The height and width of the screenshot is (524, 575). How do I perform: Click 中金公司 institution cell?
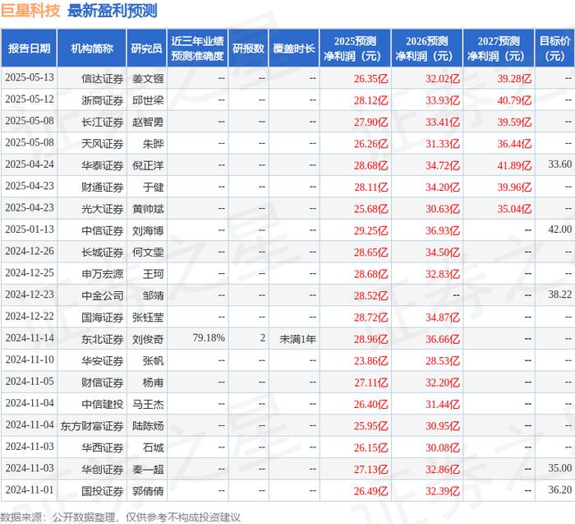coord(103,295)
